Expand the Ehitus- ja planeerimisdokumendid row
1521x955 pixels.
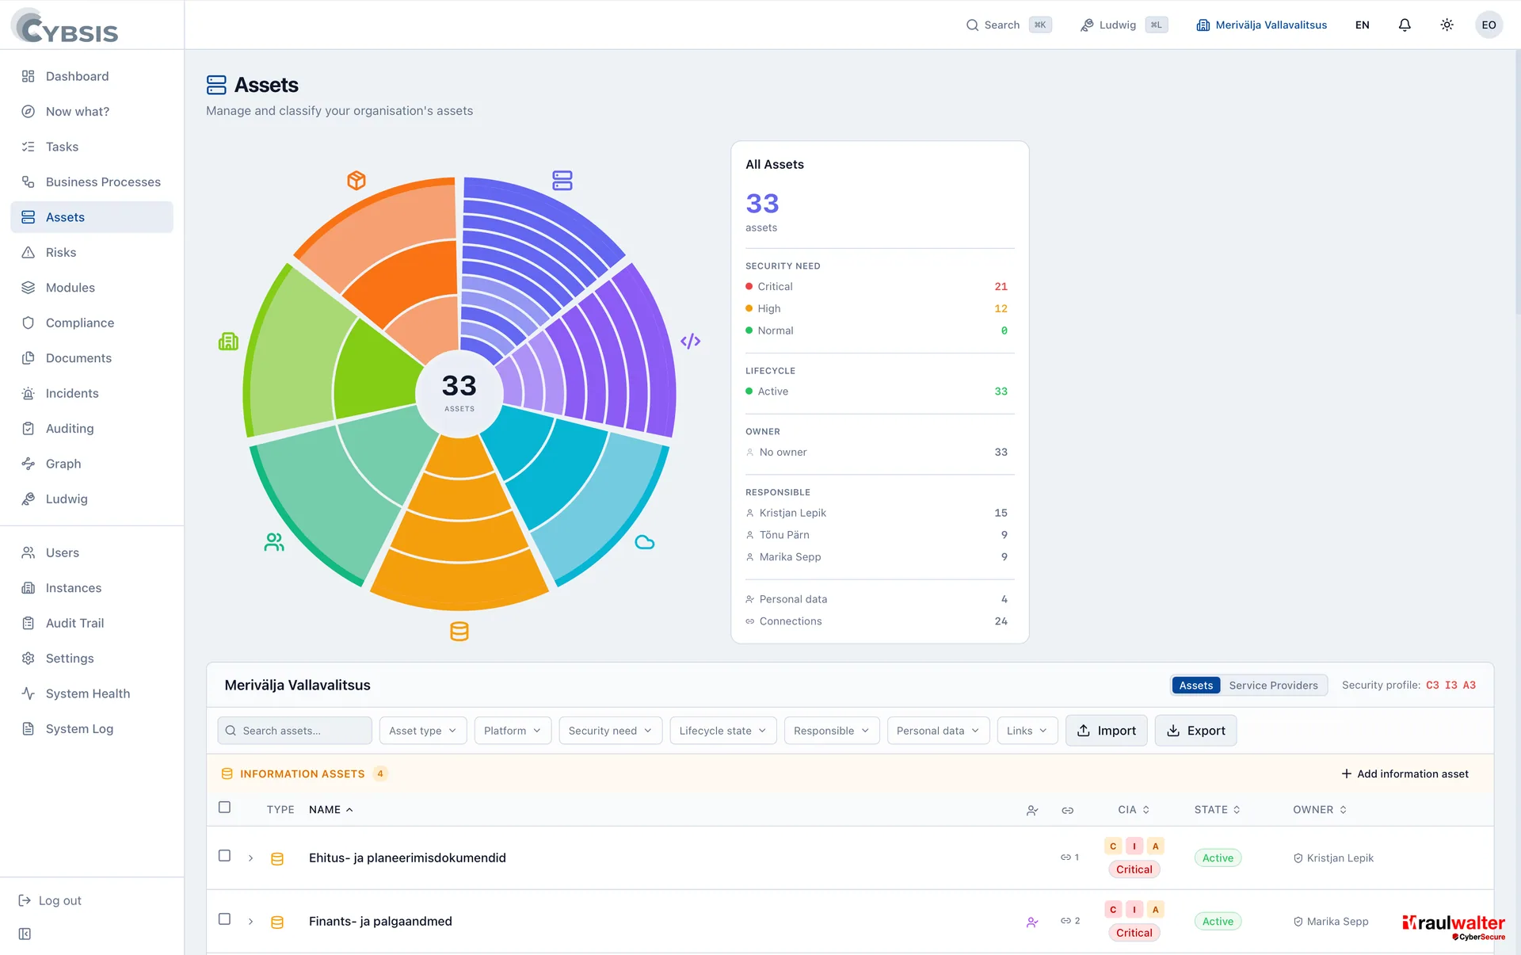[x=250, y=858]
